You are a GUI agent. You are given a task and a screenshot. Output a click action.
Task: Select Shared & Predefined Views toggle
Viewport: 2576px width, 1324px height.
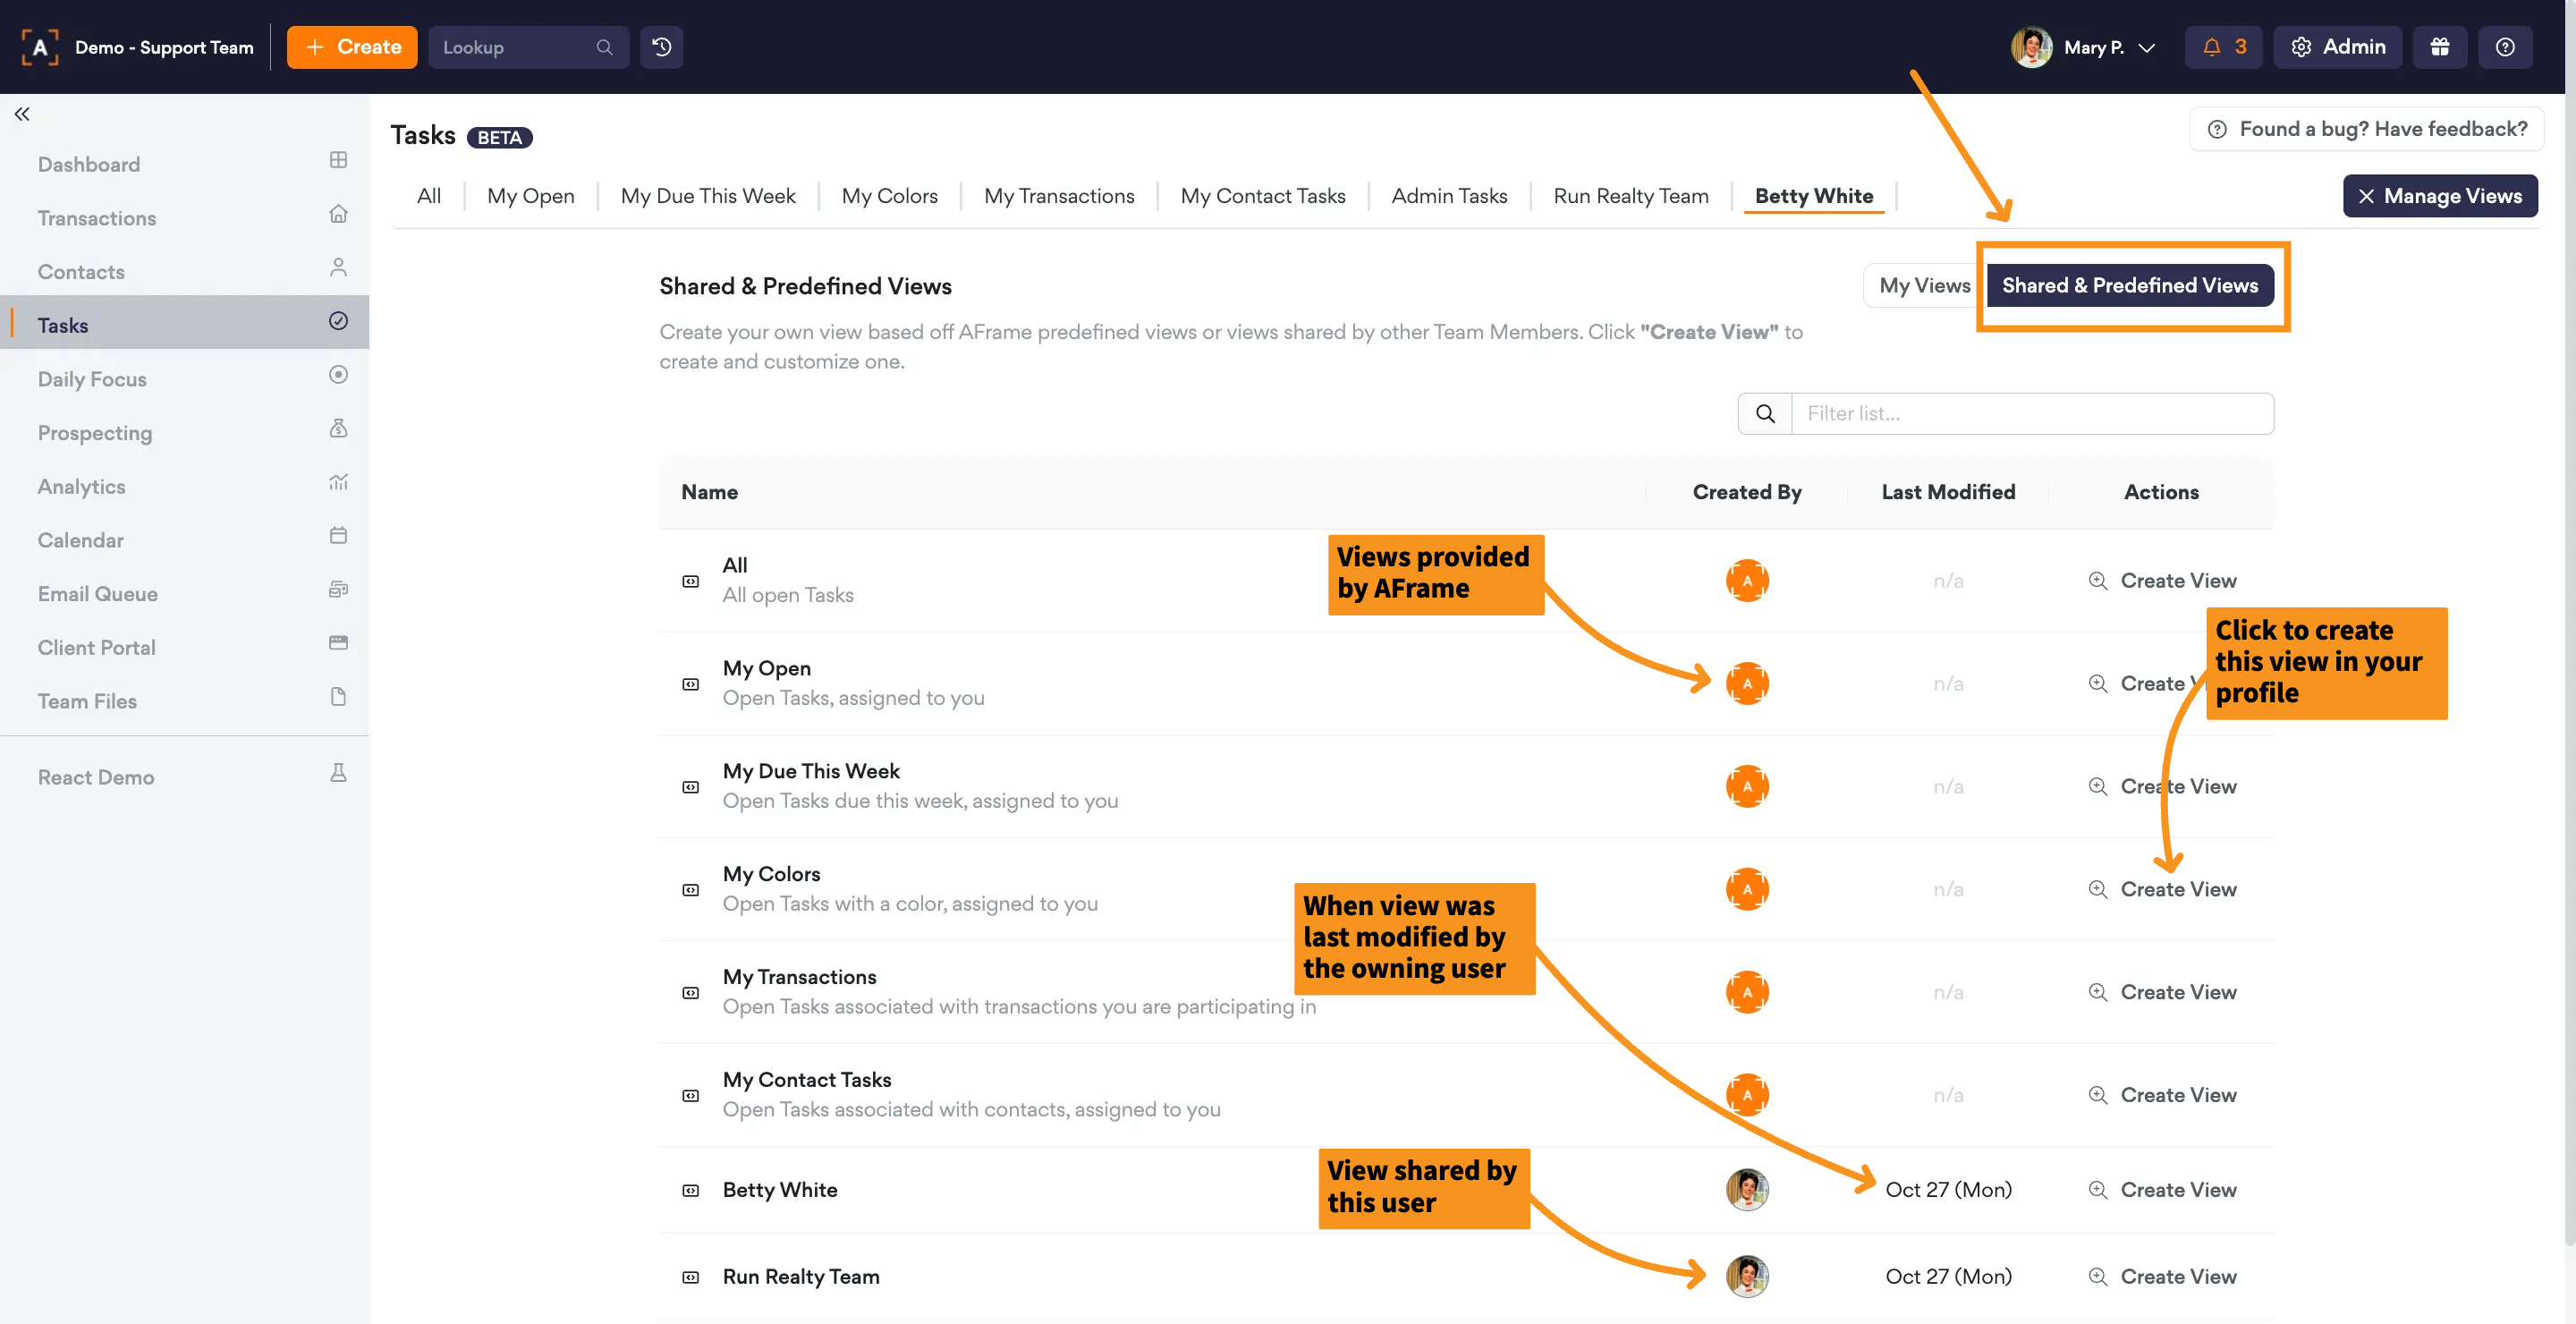tap(2129, 286)
